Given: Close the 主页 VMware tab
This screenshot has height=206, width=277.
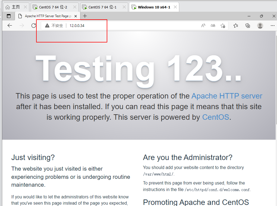Looking at the screenshot, I should click(x=25, y=7).
